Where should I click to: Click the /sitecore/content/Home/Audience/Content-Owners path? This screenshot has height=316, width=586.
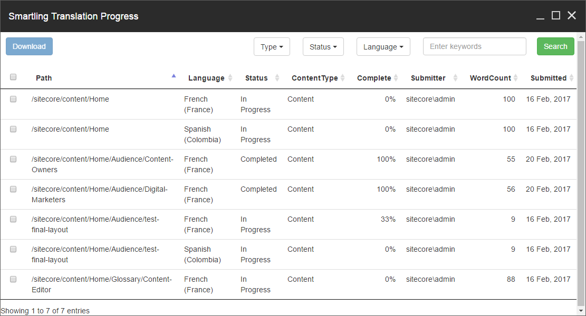pos(102,164)
